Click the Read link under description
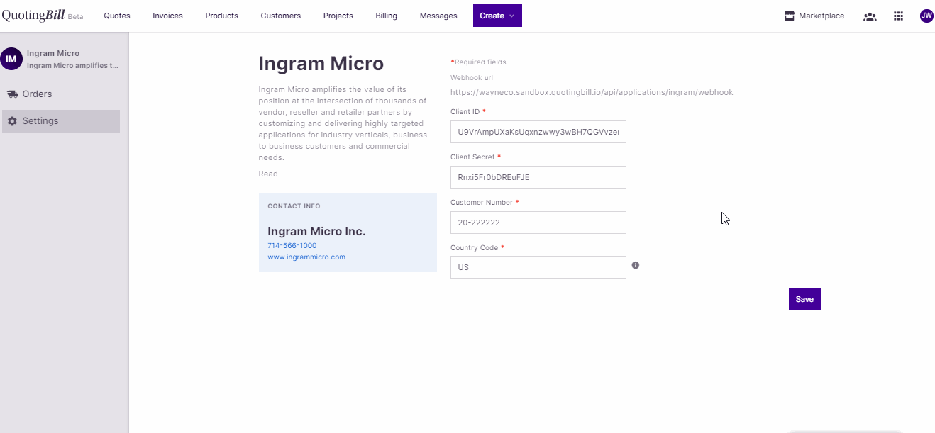The image size is (935, 433). pos(268,174)
